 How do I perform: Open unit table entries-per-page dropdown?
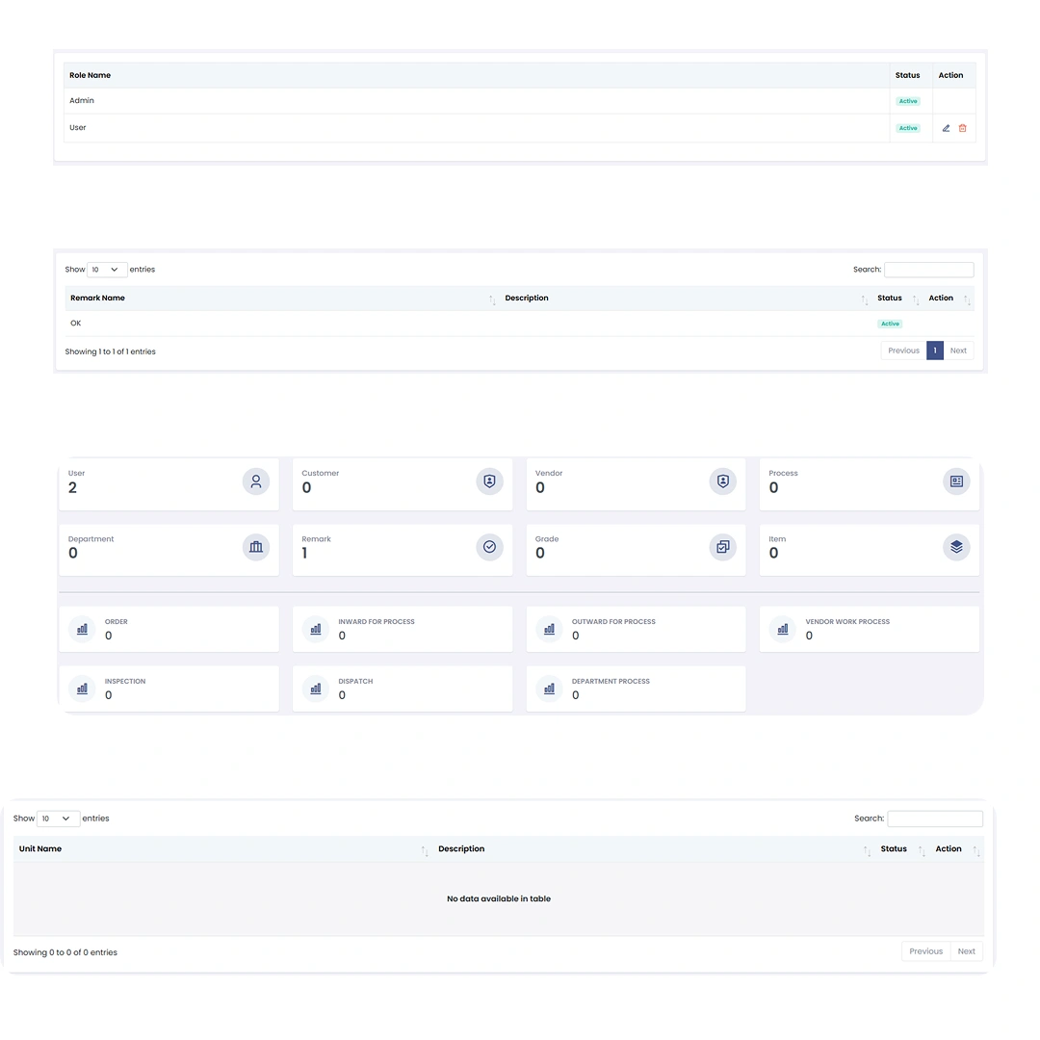59,819
